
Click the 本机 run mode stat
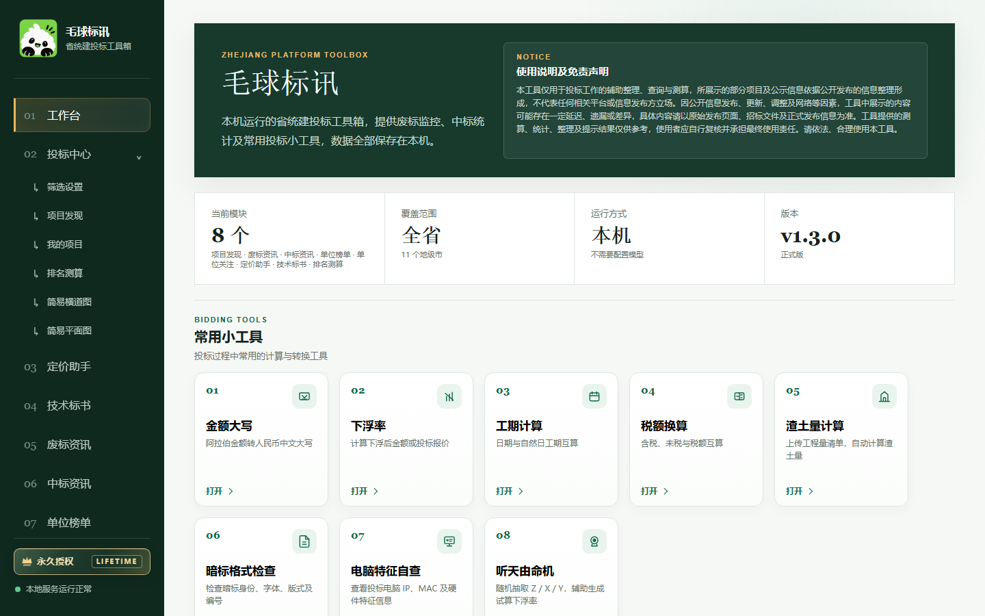tap(669, 238)
